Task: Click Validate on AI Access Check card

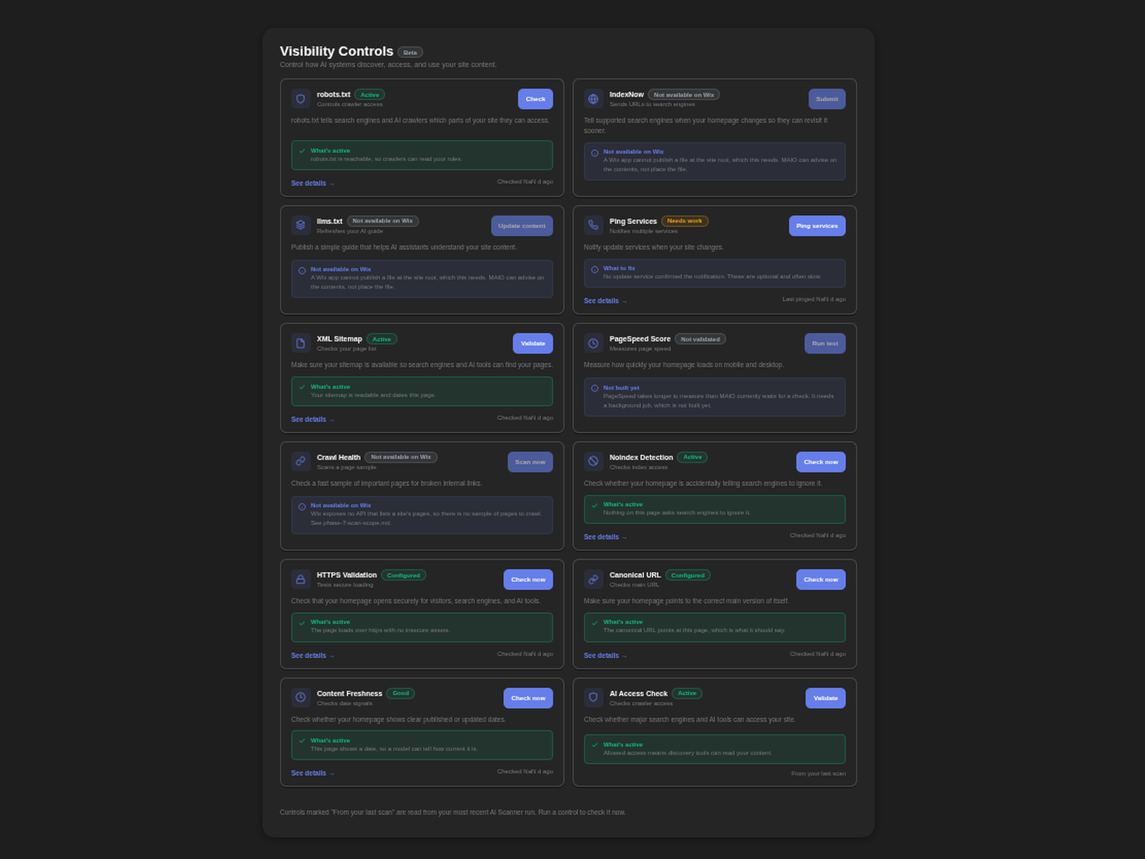Action: [826, 698]
